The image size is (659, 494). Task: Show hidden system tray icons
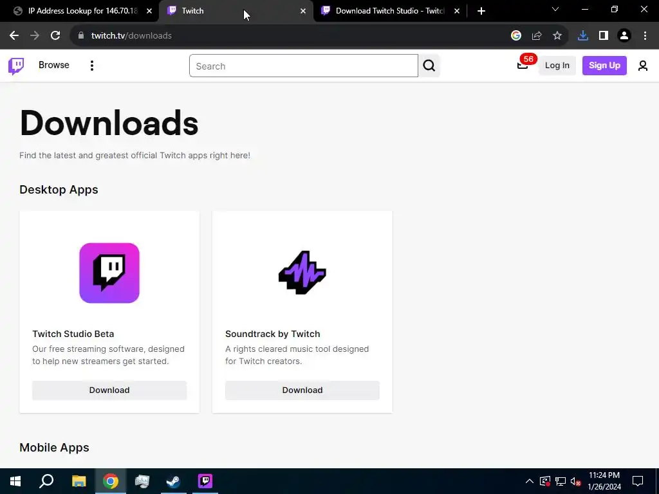click(530, 481)
